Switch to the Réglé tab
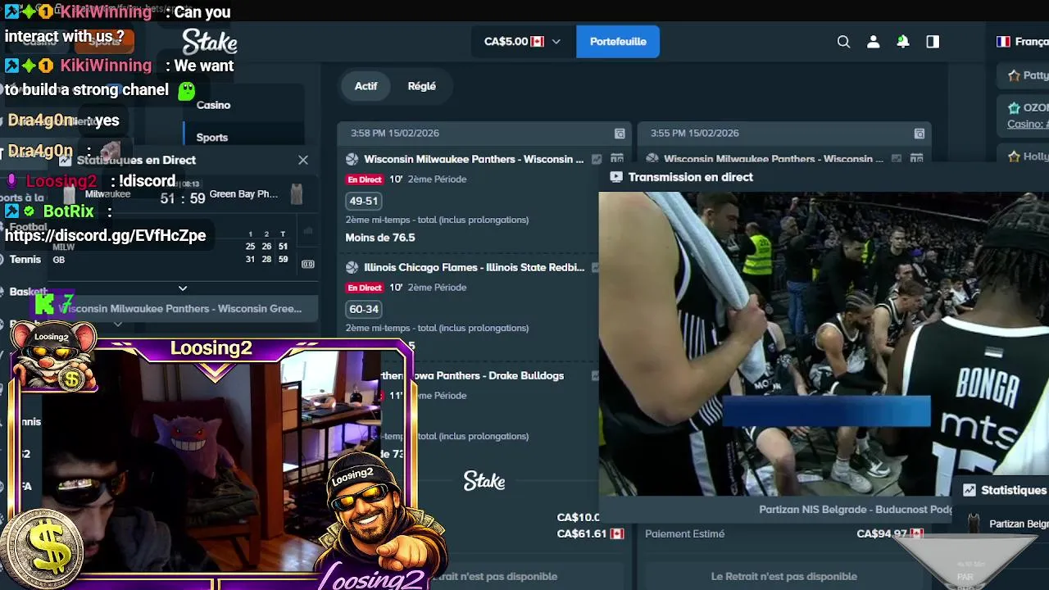Viewport: 1049px width, 590px height. coord(422,86)
